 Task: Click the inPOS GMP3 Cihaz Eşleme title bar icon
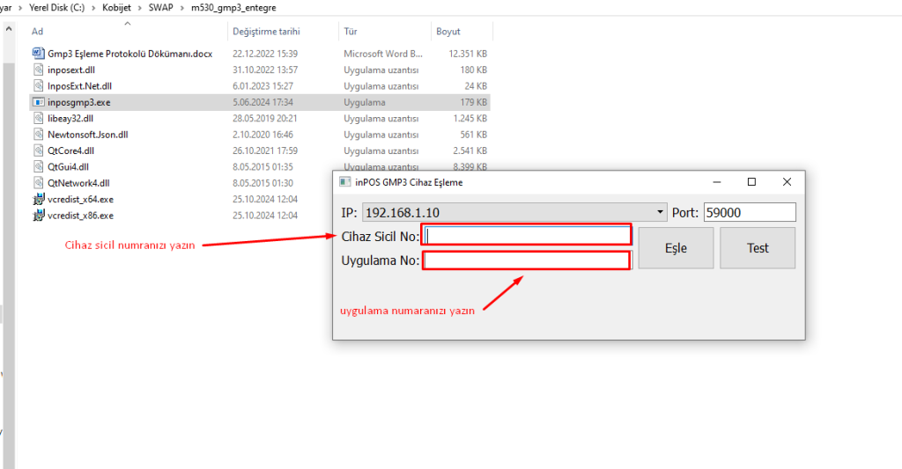[x=345, y=182]
